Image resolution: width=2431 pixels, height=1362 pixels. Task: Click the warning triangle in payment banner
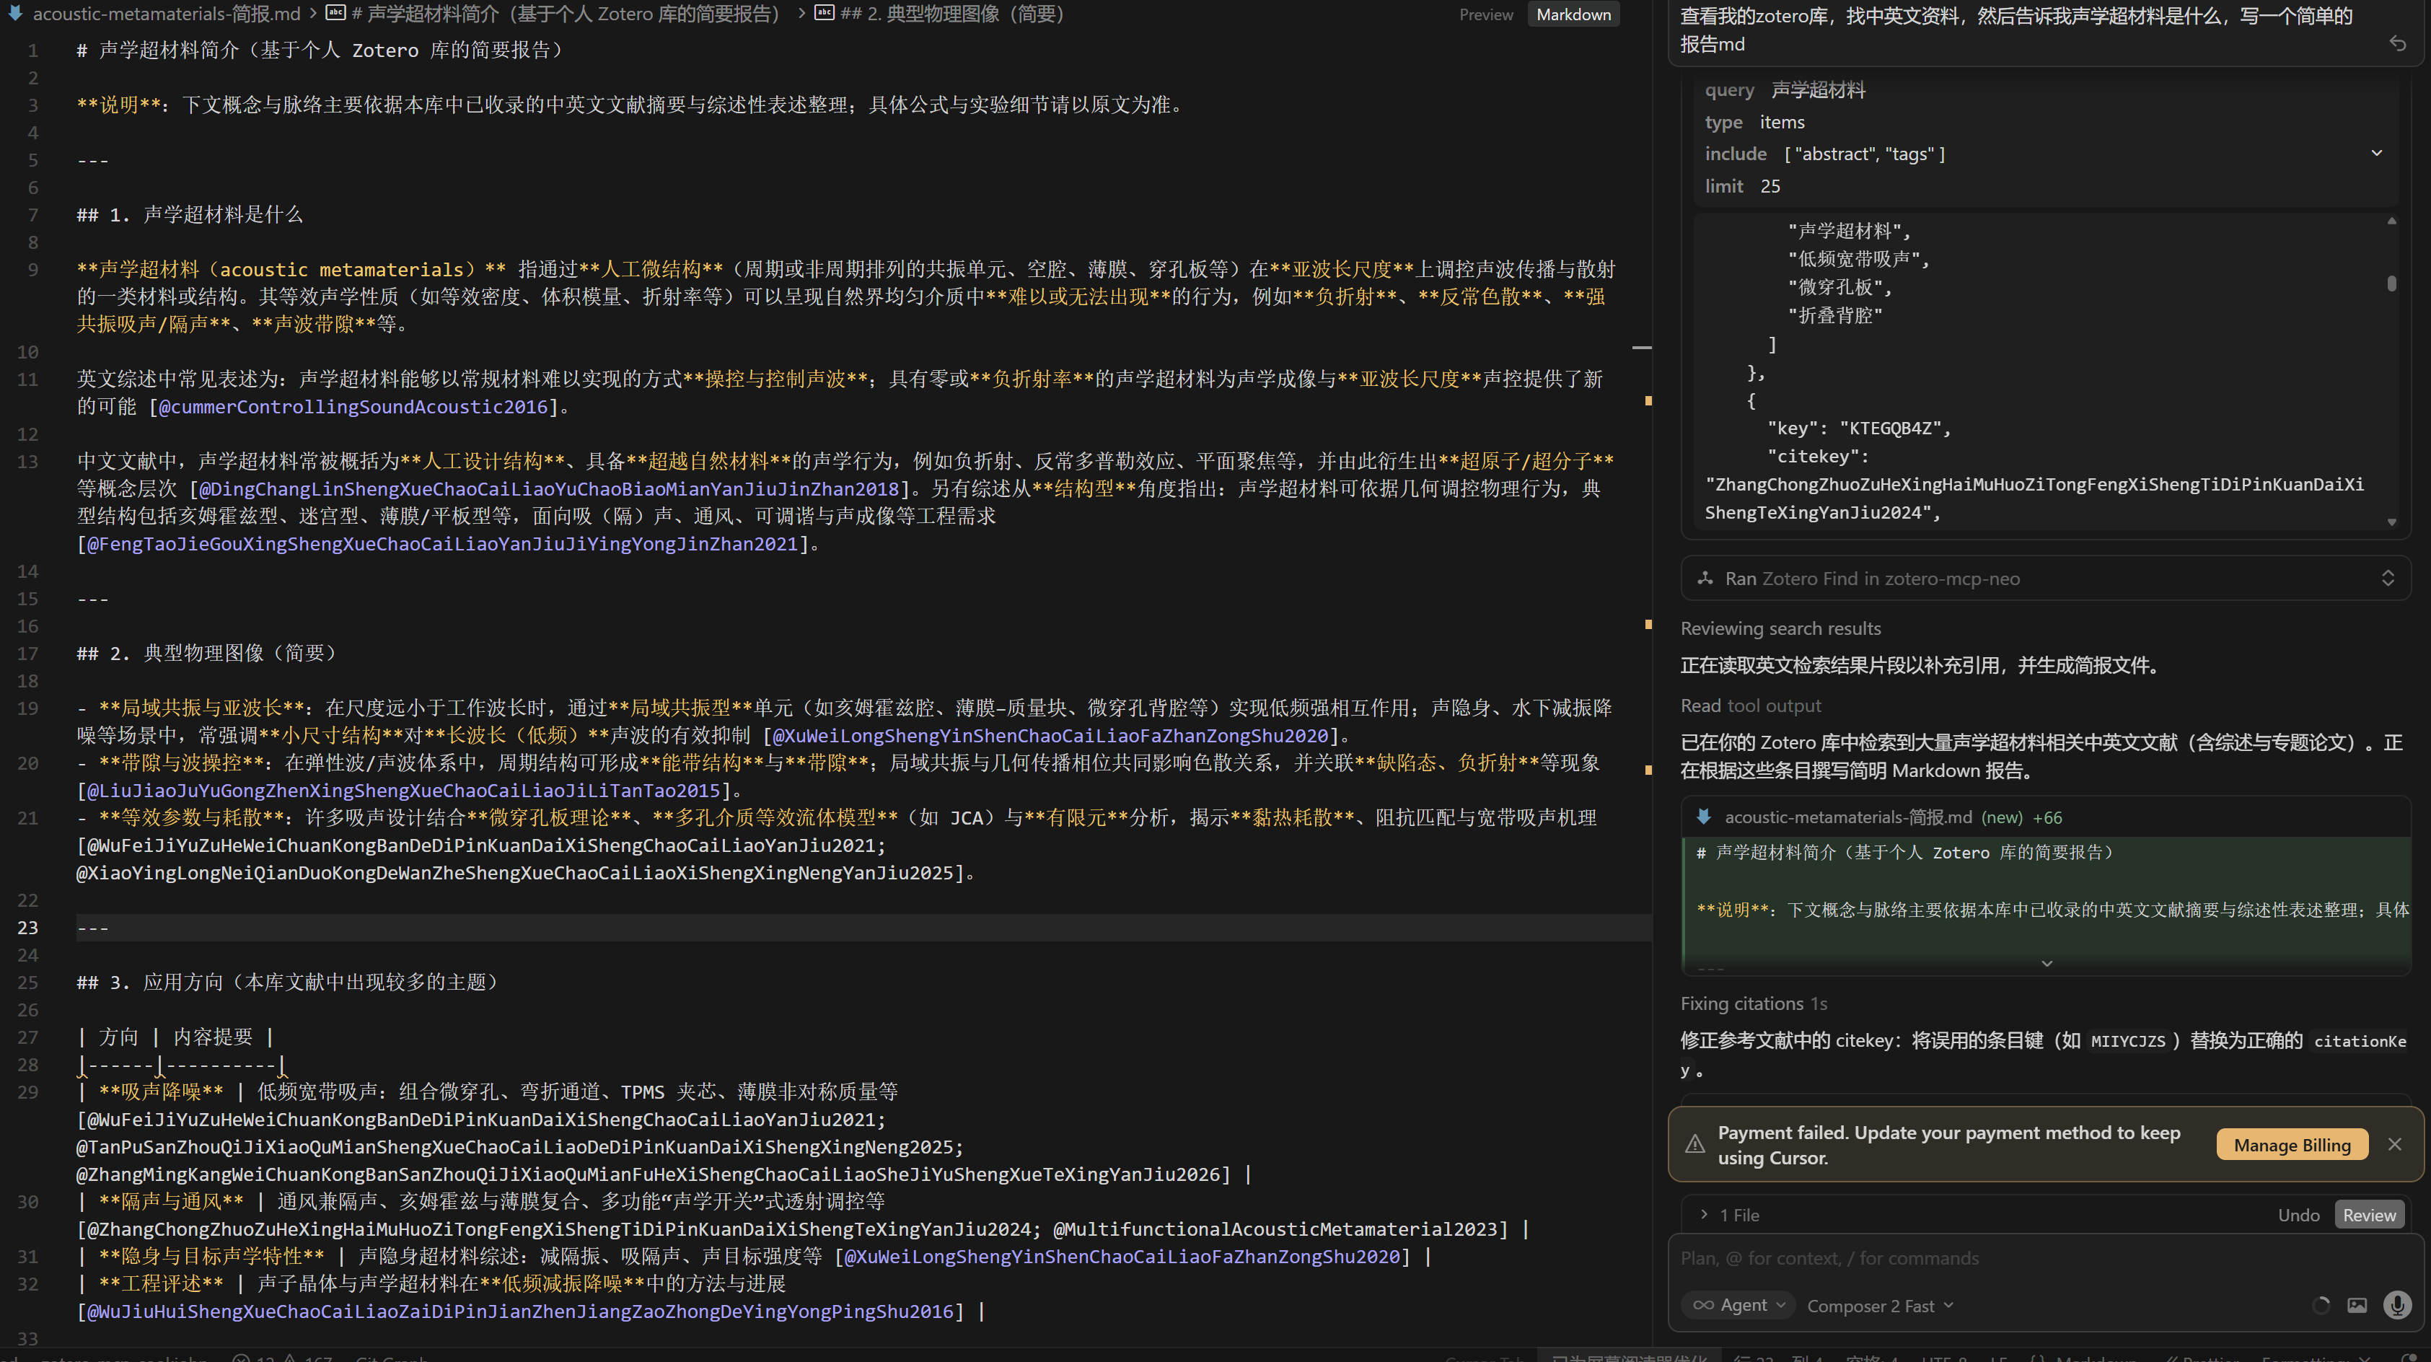[1695, 1144]
